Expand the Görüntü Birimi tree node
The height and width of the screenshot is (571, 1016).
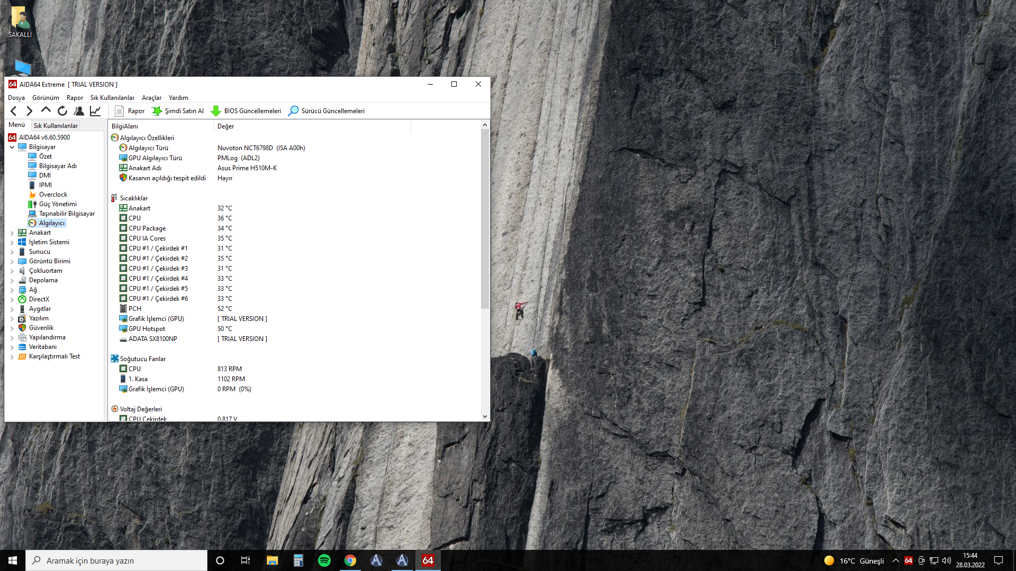[12, 261]
